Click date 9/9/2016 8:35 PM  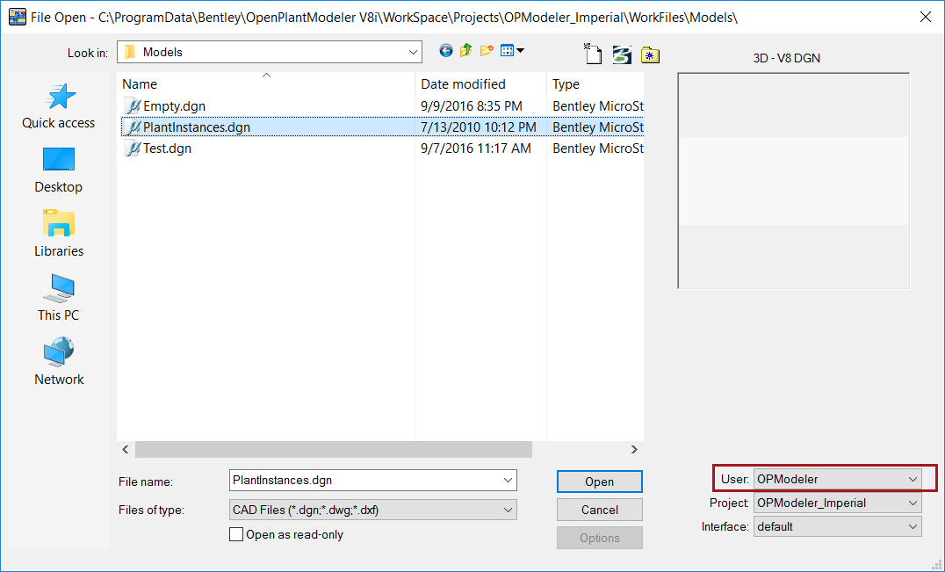click(x=472, y=106)
